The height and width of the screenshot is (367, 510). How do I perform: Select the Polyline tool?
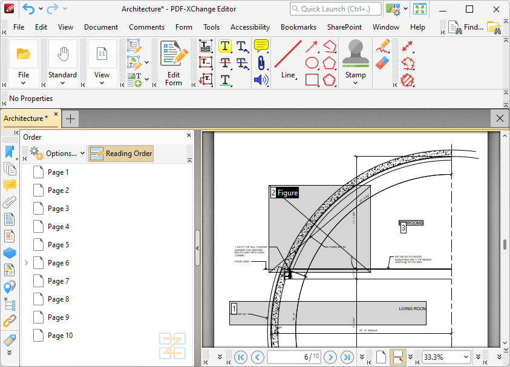point(329,47)
